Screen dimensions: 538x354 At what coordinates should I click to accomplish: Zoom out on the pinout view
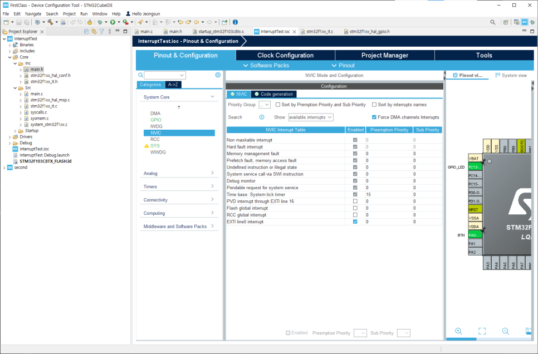tap(505, 331)
